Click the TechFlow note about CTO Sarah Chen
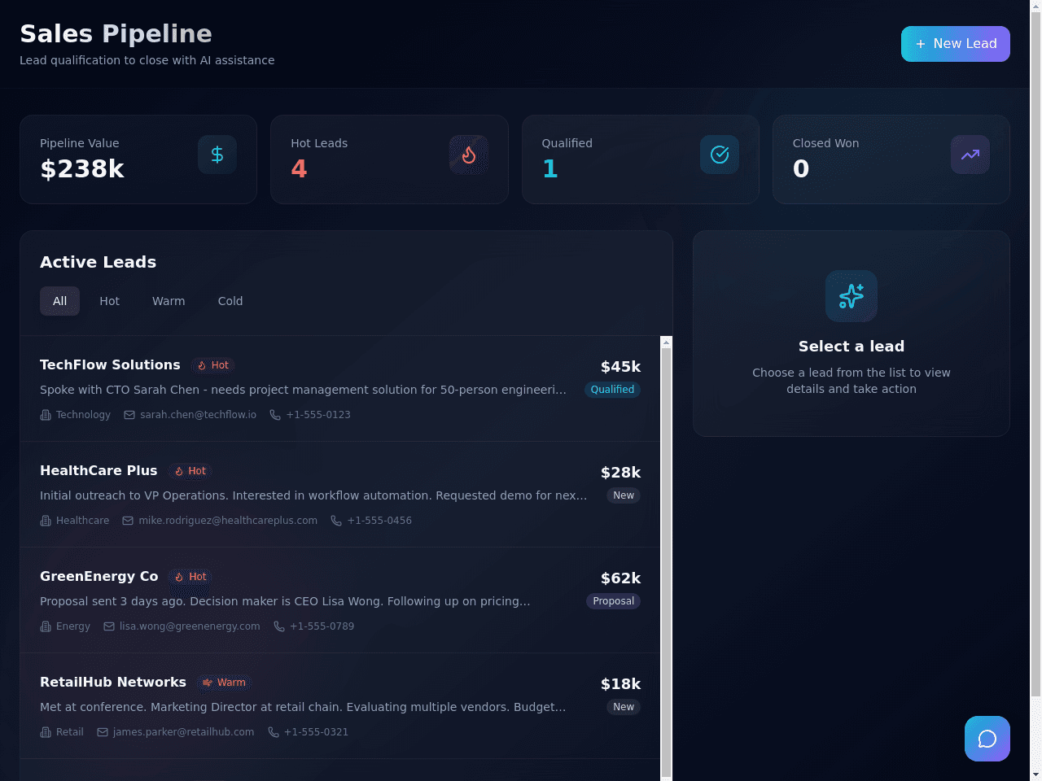 point(303,390)
